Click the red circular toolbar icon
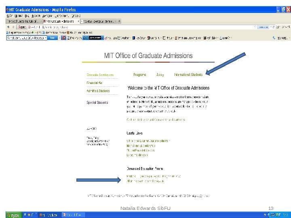This screenshot has height=218, width=291. pyautogui.click(x=64, y=38)
